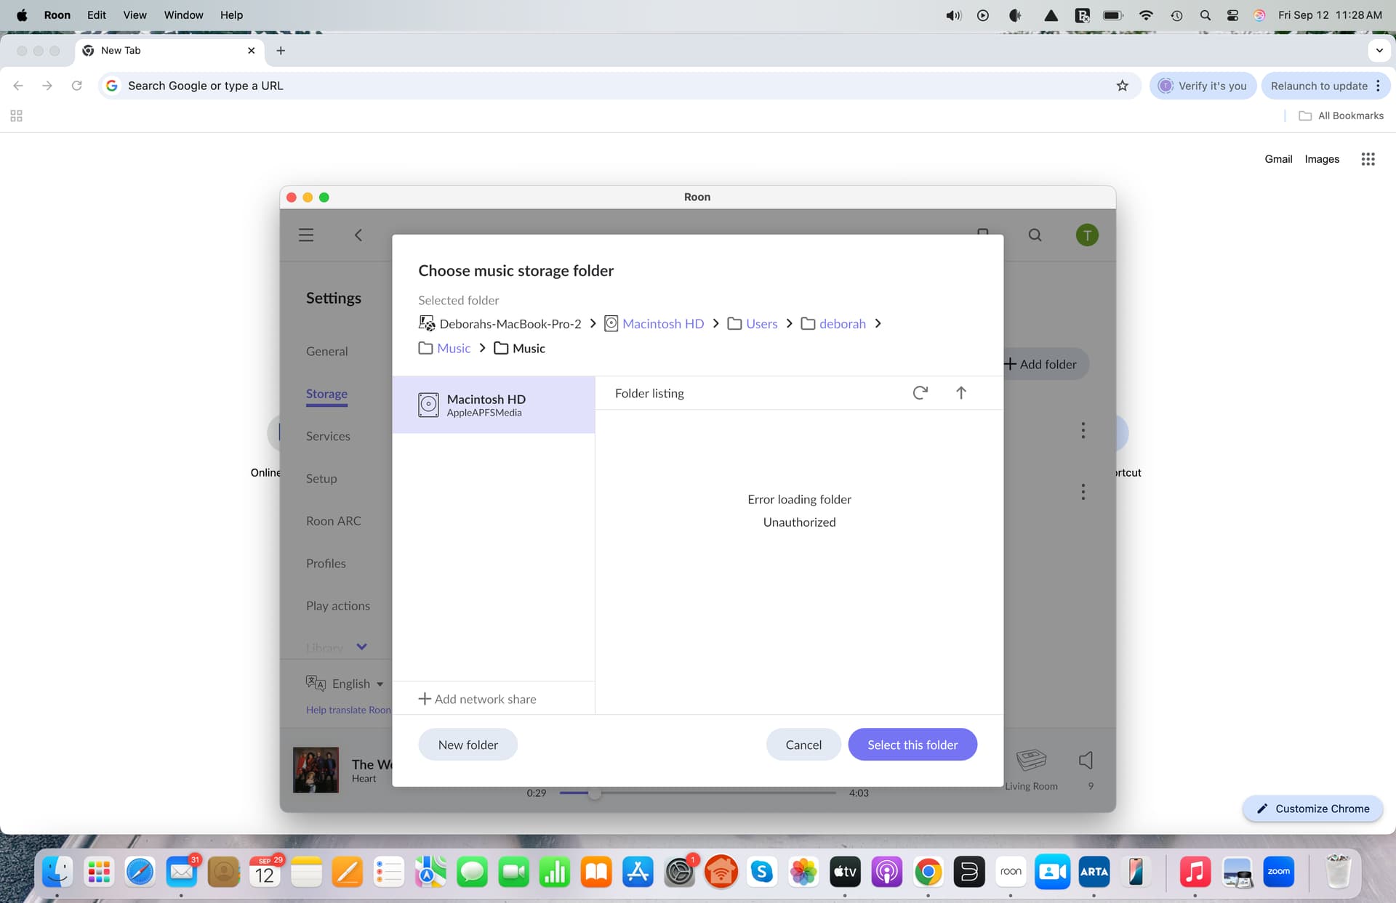
Task: Click Add network share
Action: click(x=478, y=699)
